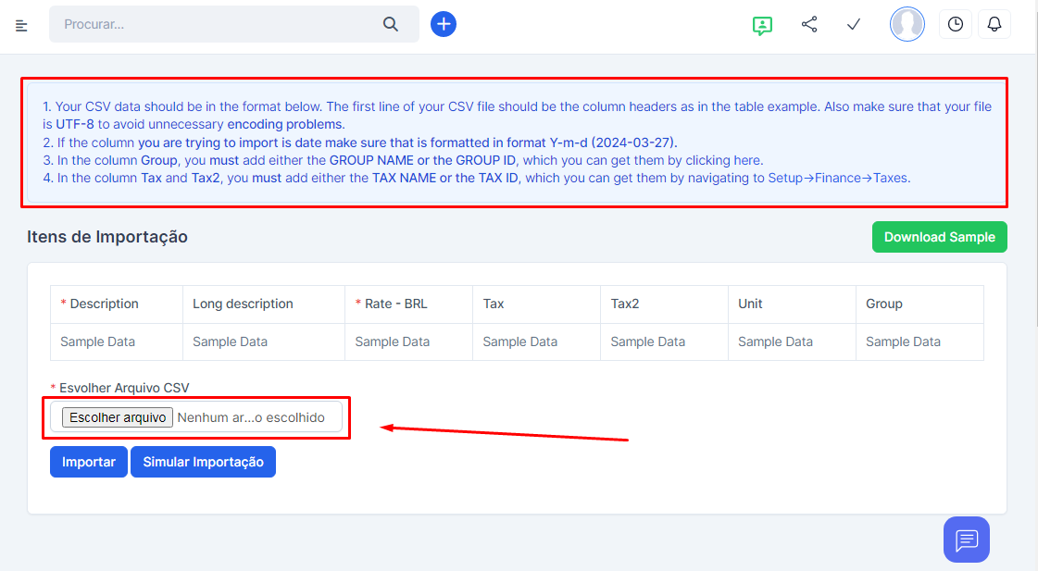
Task: Click the Simular Importação button
Action: [x=203, y=462]
